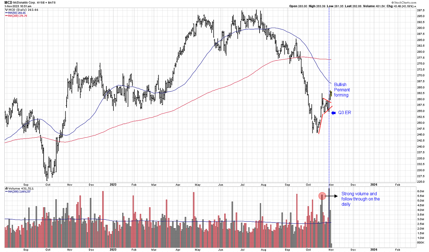Click the MA(50) 266.66 legend entry
The height and width of the screenshot is (252, 429).
[17, 13]
